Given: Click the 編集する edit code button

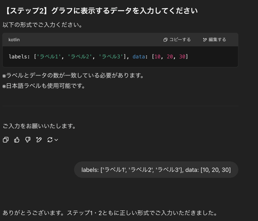Looking at the screenshot, I should point(214,40).
